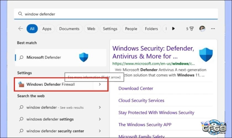Open the three-dots more options menu
The height and width of the screenshot is (138, 232).
(x=213, y=29)
